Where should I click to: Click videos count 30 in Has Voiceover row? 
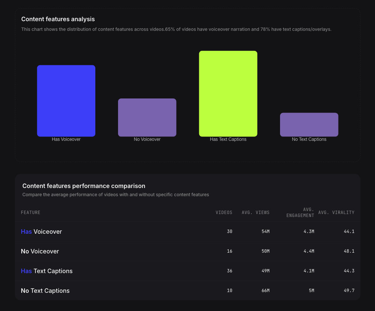(x=229, y=231)
